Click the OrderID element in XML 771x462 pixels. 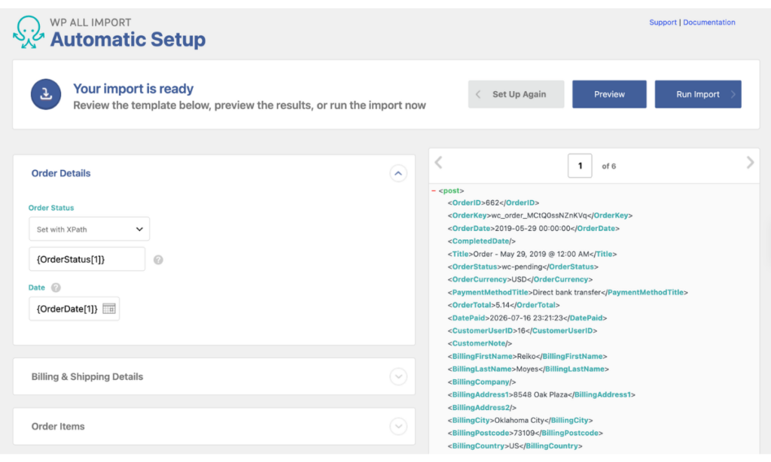(x=493, y=202)
